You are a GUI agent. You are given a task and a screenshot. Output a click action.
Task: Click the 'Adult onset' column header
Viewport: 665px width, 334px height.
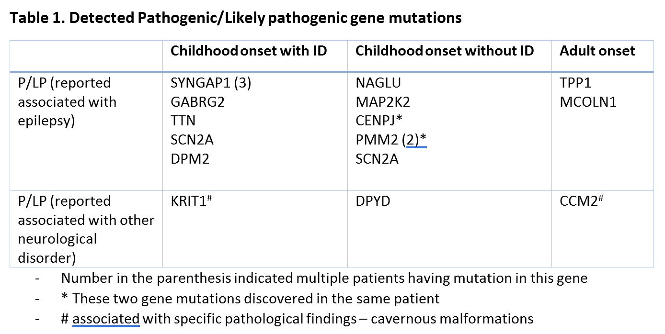click(597, 51)
